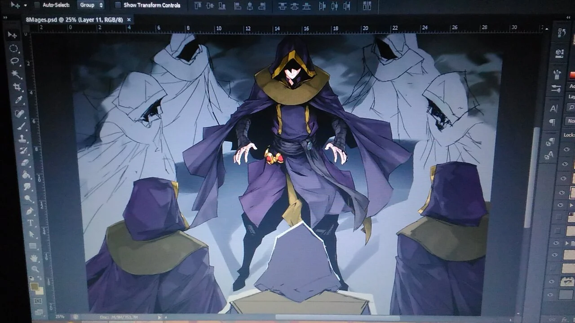Click the vertical canvas scrollbar
575x323 pixels.
pos(533,177)
